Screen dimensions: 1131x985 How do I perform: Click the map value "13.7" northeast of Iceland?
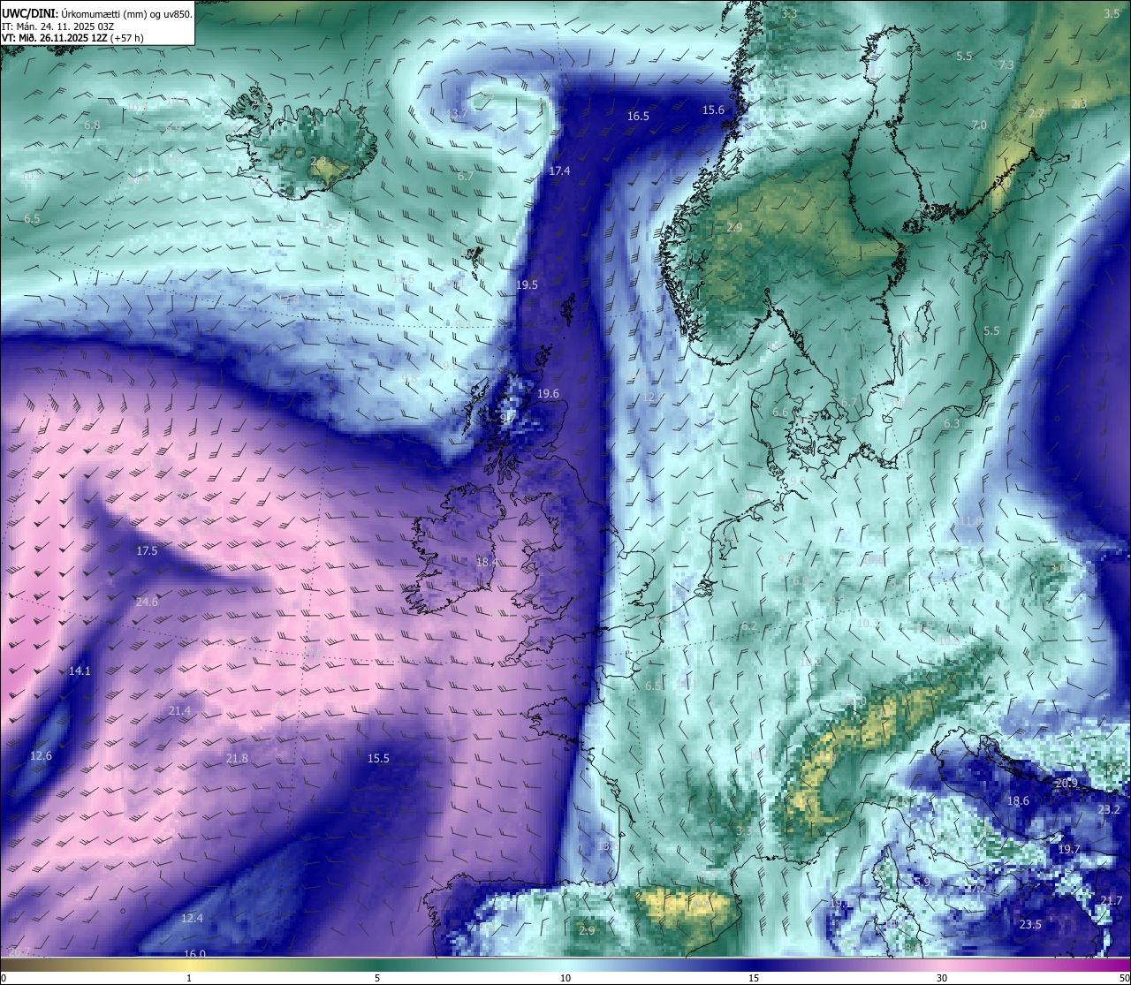(458, 114)
